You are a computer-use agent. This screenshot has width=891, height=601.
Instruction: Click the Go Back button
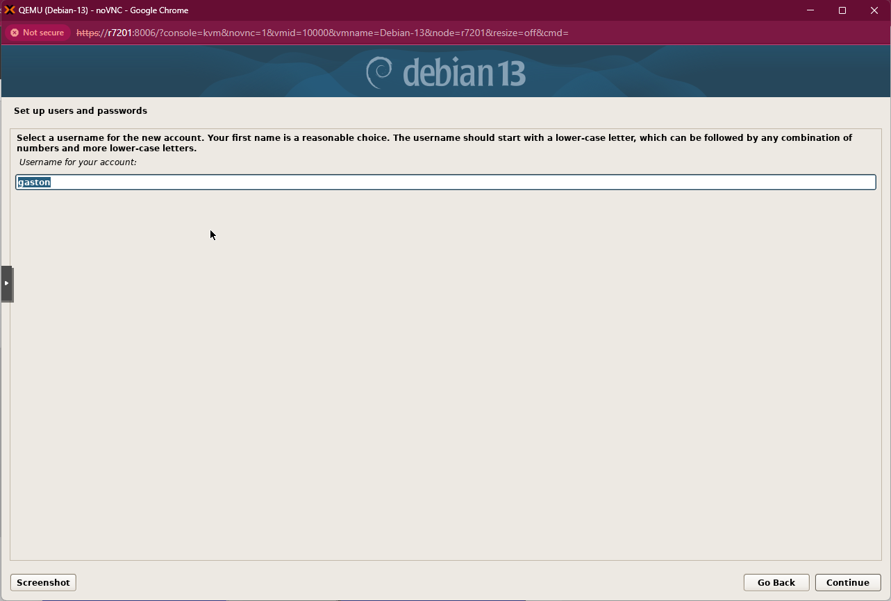776,582
